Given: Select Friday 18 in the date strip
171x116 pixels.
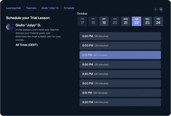Looking at the screenshot, I should [x=93, y=21].
